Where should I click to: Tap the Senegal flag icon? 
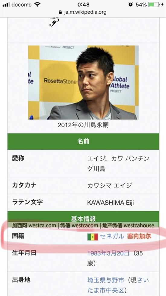(93, 237)
